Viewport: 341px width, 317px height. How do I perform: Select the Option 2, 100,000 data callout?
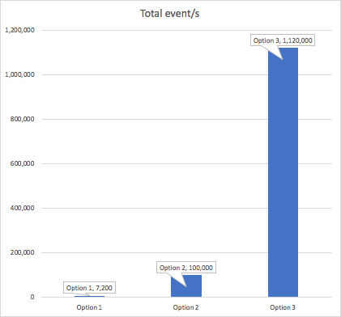tap(186, 268)
